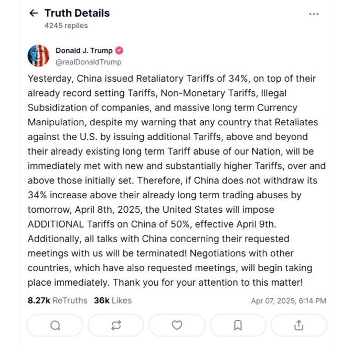This screenshot has width=341, height=346.
Task: Like the post with the heart icon
Action: pos(177,326)
